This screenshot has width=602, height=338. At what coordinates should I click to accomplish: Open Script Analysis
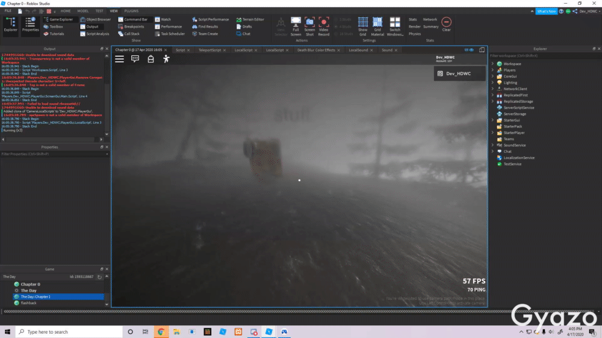95,34
